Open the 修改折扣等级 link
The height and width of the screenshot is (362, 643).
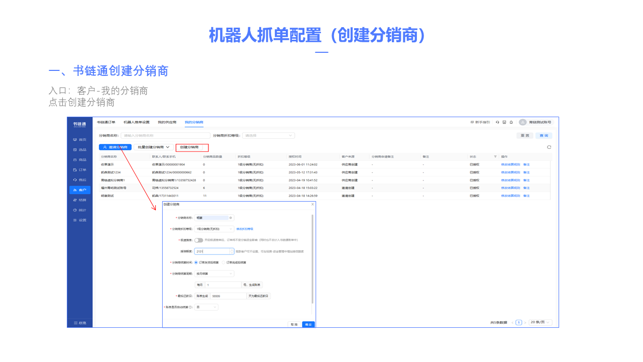click(245, 229)
